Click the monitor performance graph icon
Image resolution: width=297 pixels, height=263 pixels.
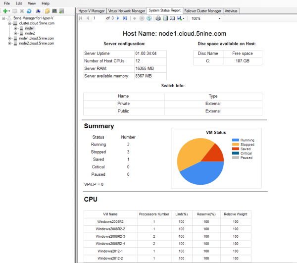54,11
